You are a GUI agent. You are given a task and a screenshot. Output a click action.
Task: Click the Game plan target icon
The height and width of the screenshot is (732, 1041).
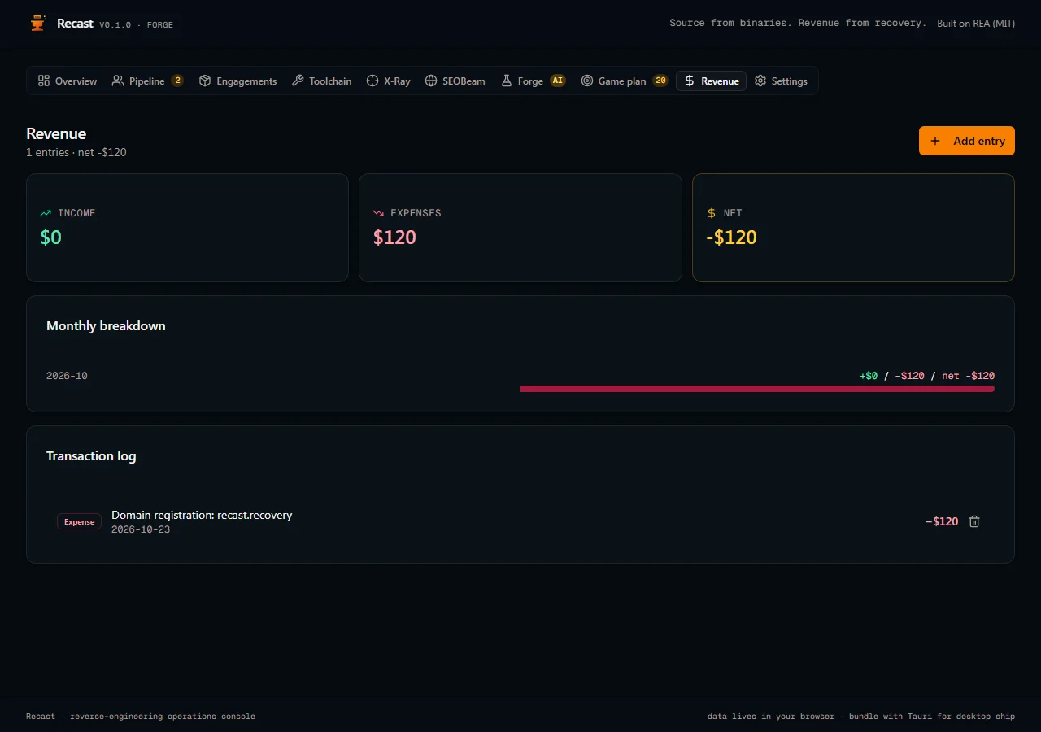coord(587,81)
